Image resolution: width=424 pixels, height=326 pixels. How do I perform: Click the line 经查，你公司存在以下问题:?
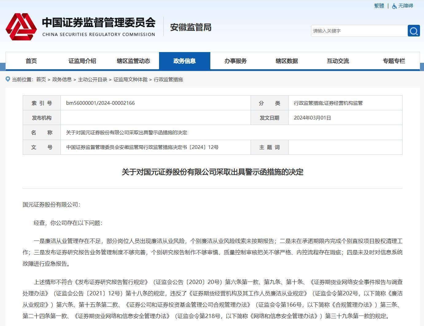coord(68,223)
